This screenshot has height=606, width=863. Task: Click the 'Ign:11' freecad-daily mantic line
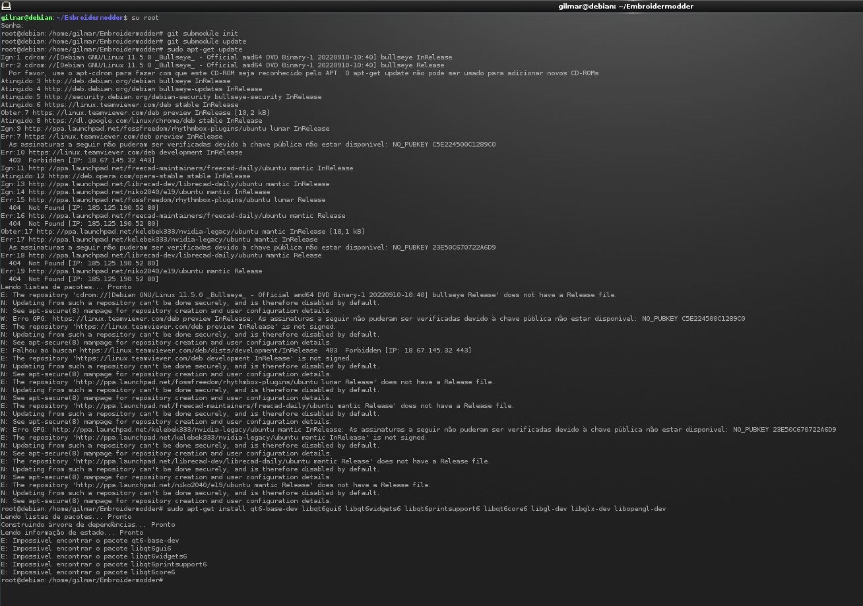(x=177, y=168)
